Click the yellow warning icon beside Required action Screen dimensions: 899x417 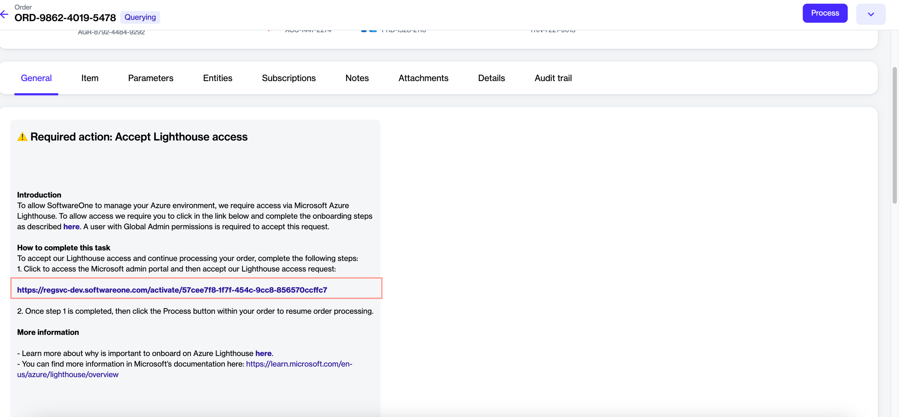[22, 137]
